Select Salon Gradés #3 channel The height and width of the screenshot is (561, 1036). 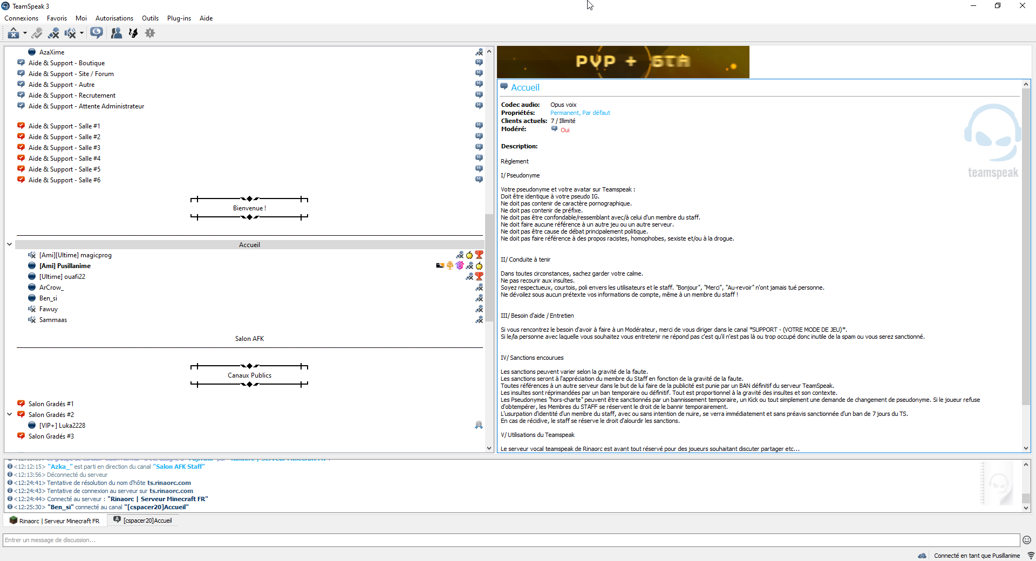pos(51,436)
